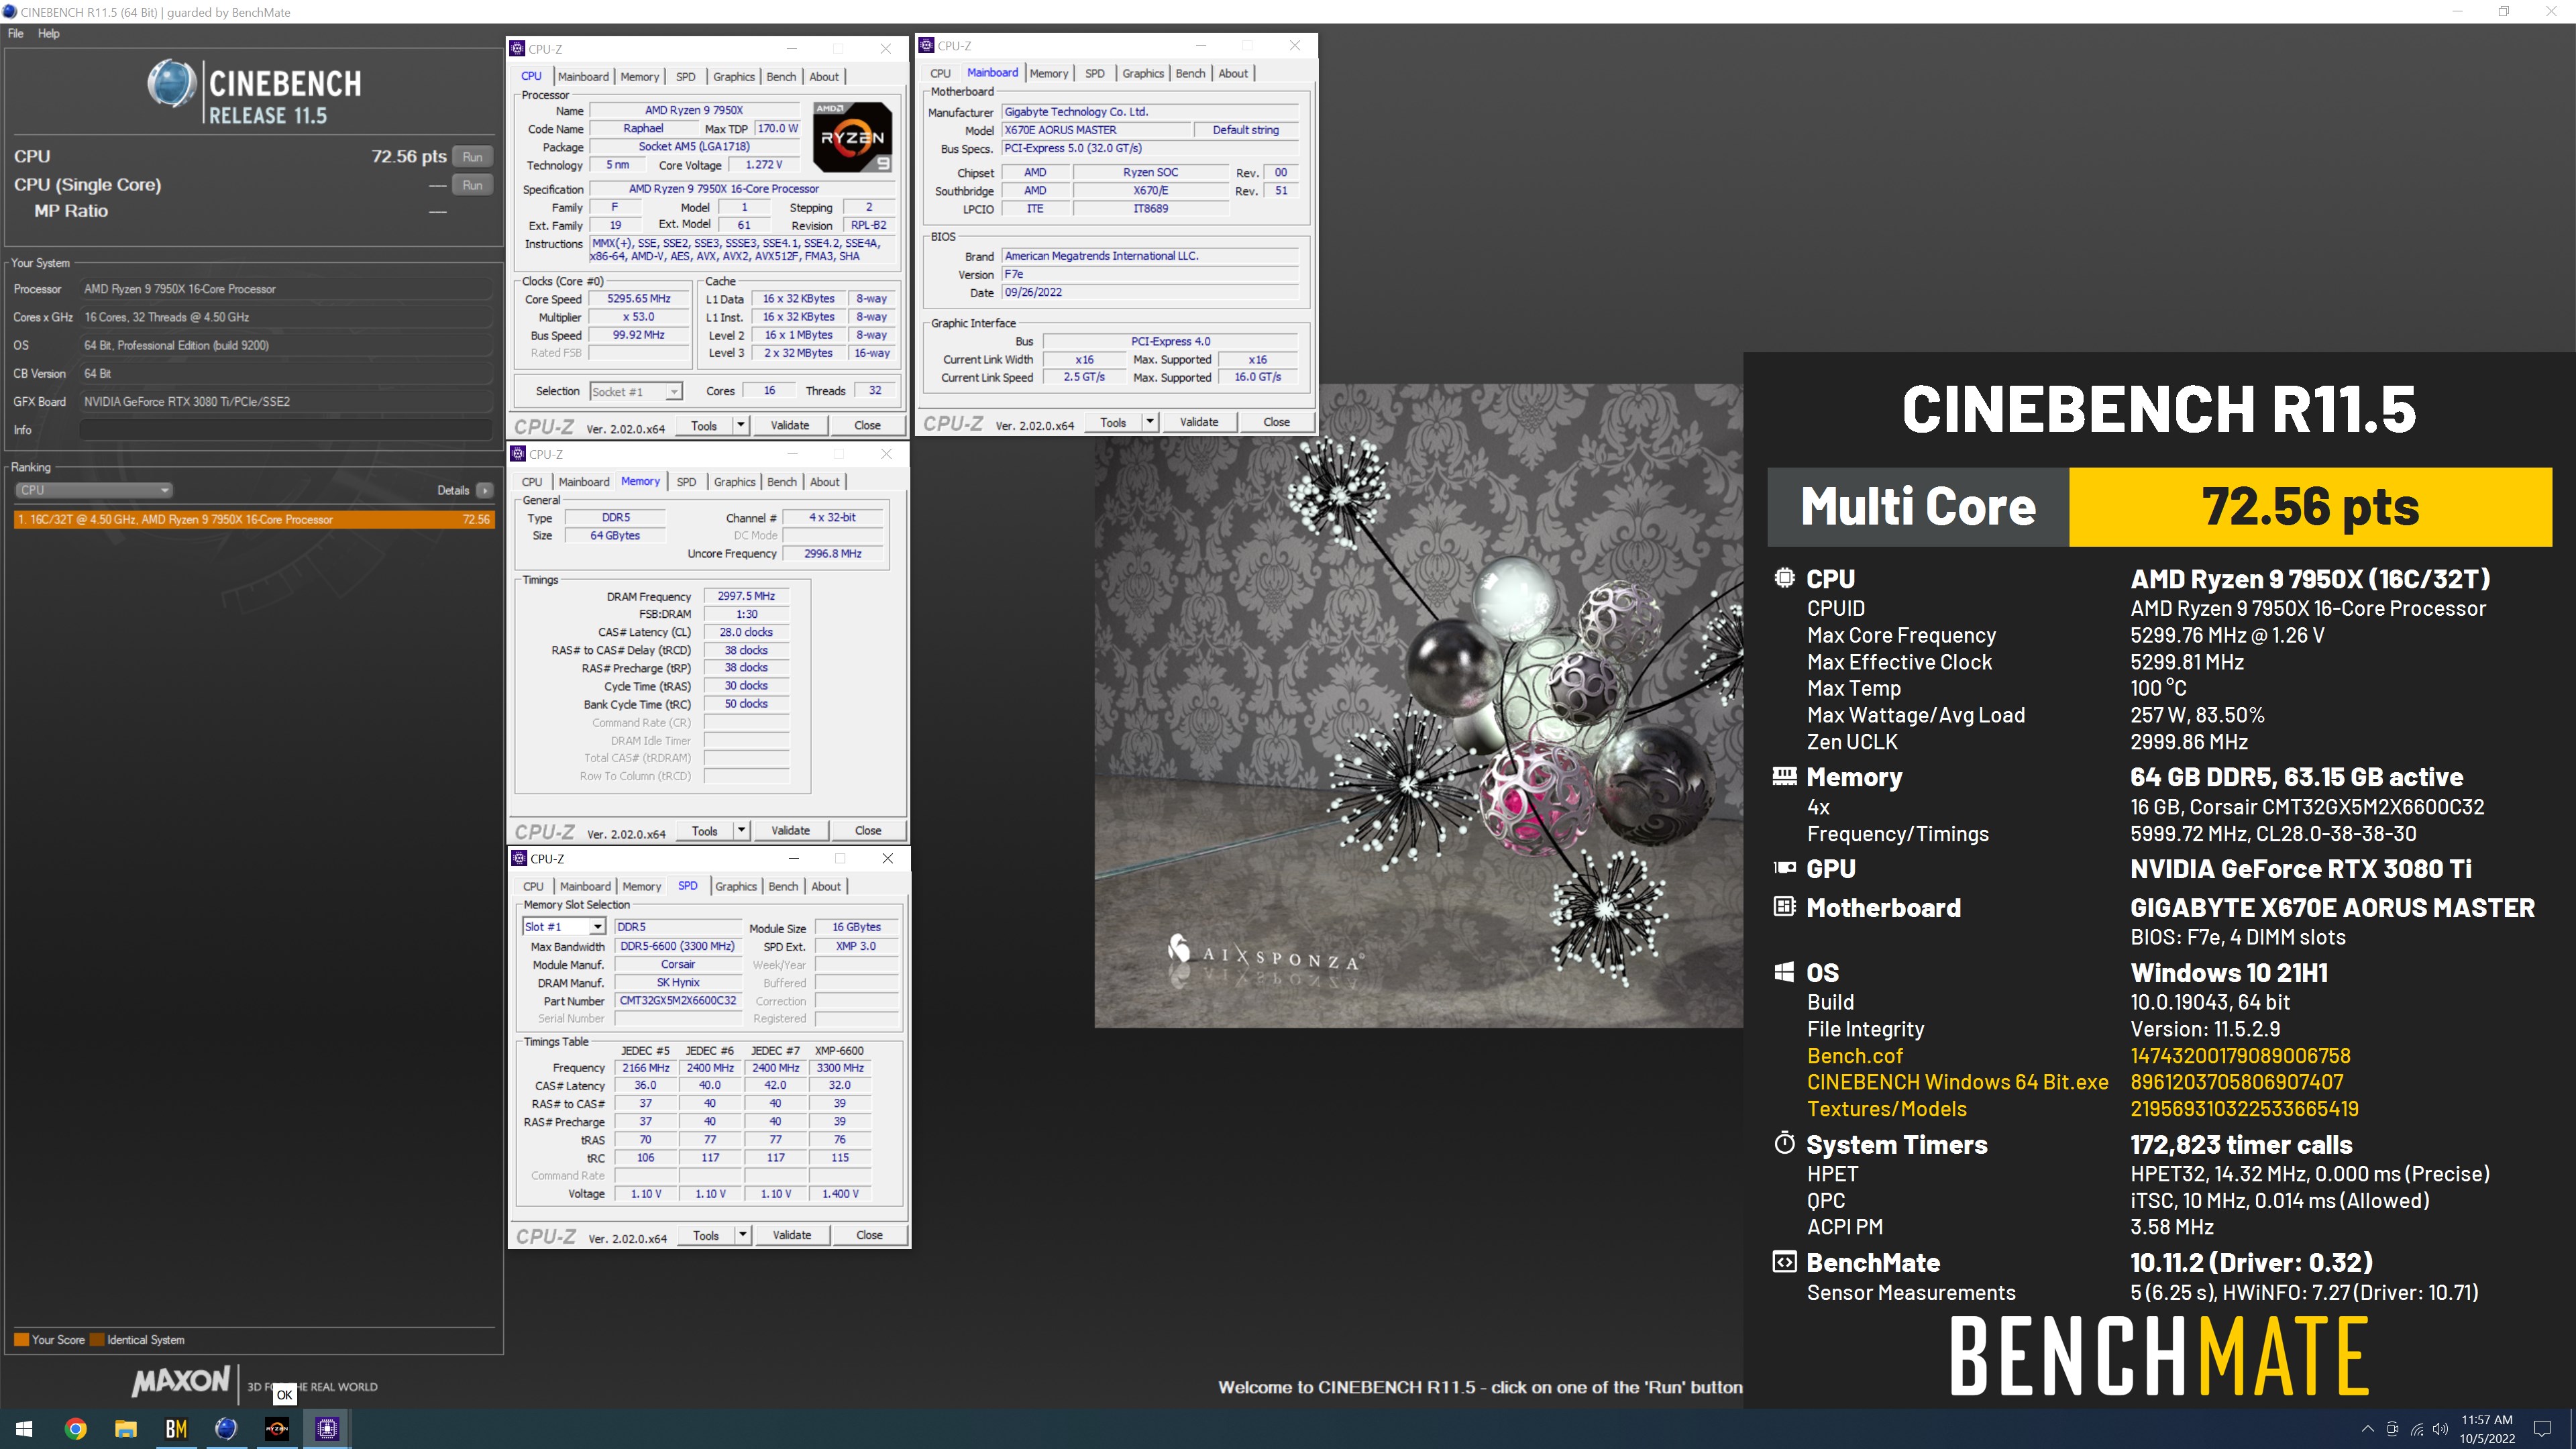The image size is (2576, 1449).
Task: Click Close in the CPU-Z SPD window
Action: [x=869, y=1235]
